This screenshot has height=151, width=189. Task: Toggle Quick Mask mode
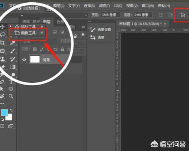coord(2,126)
